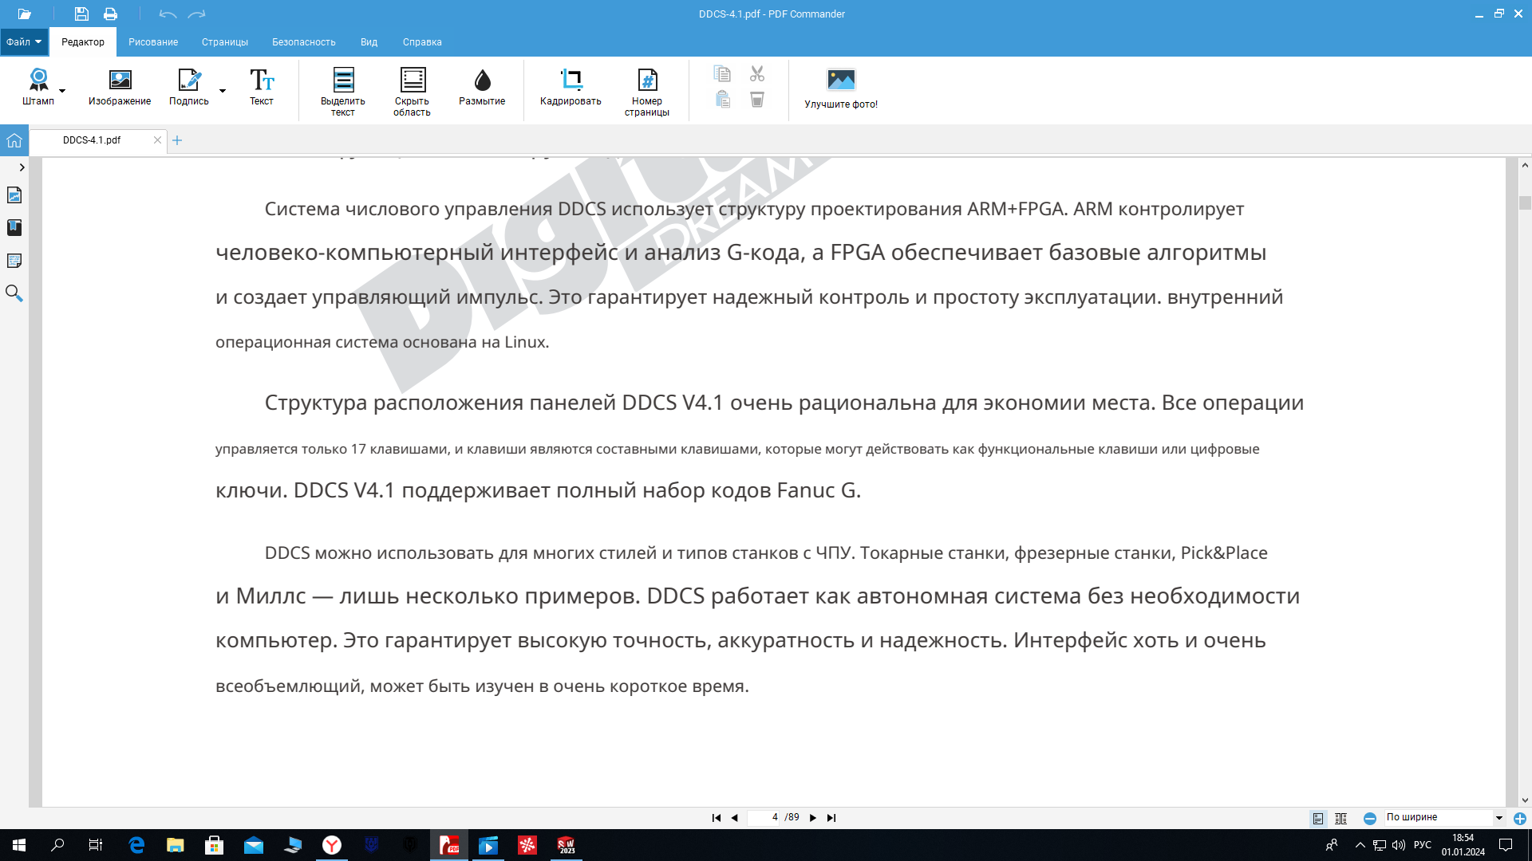Open the Подпись dropdown arrow

(223, 91)
